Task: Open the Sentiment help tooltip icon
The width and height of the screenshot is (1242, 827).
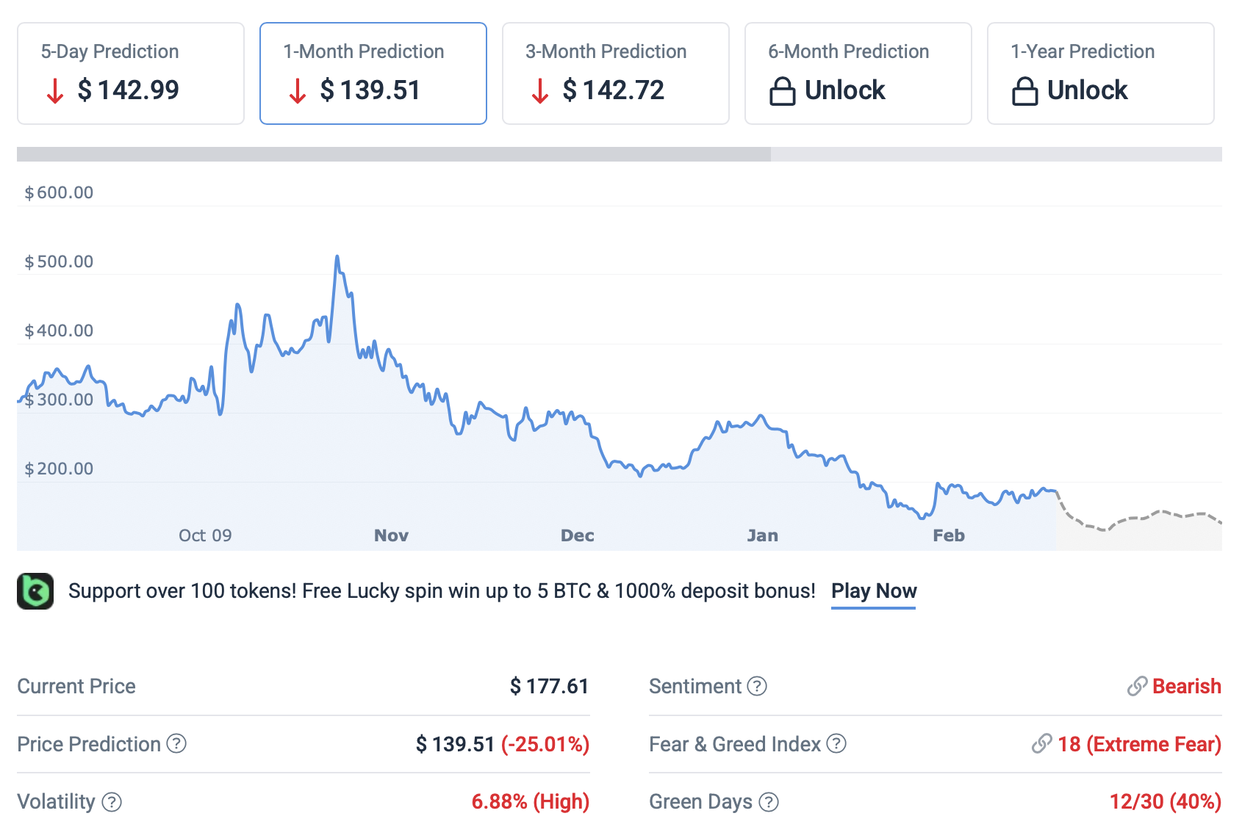Action: tap(757, 686)
